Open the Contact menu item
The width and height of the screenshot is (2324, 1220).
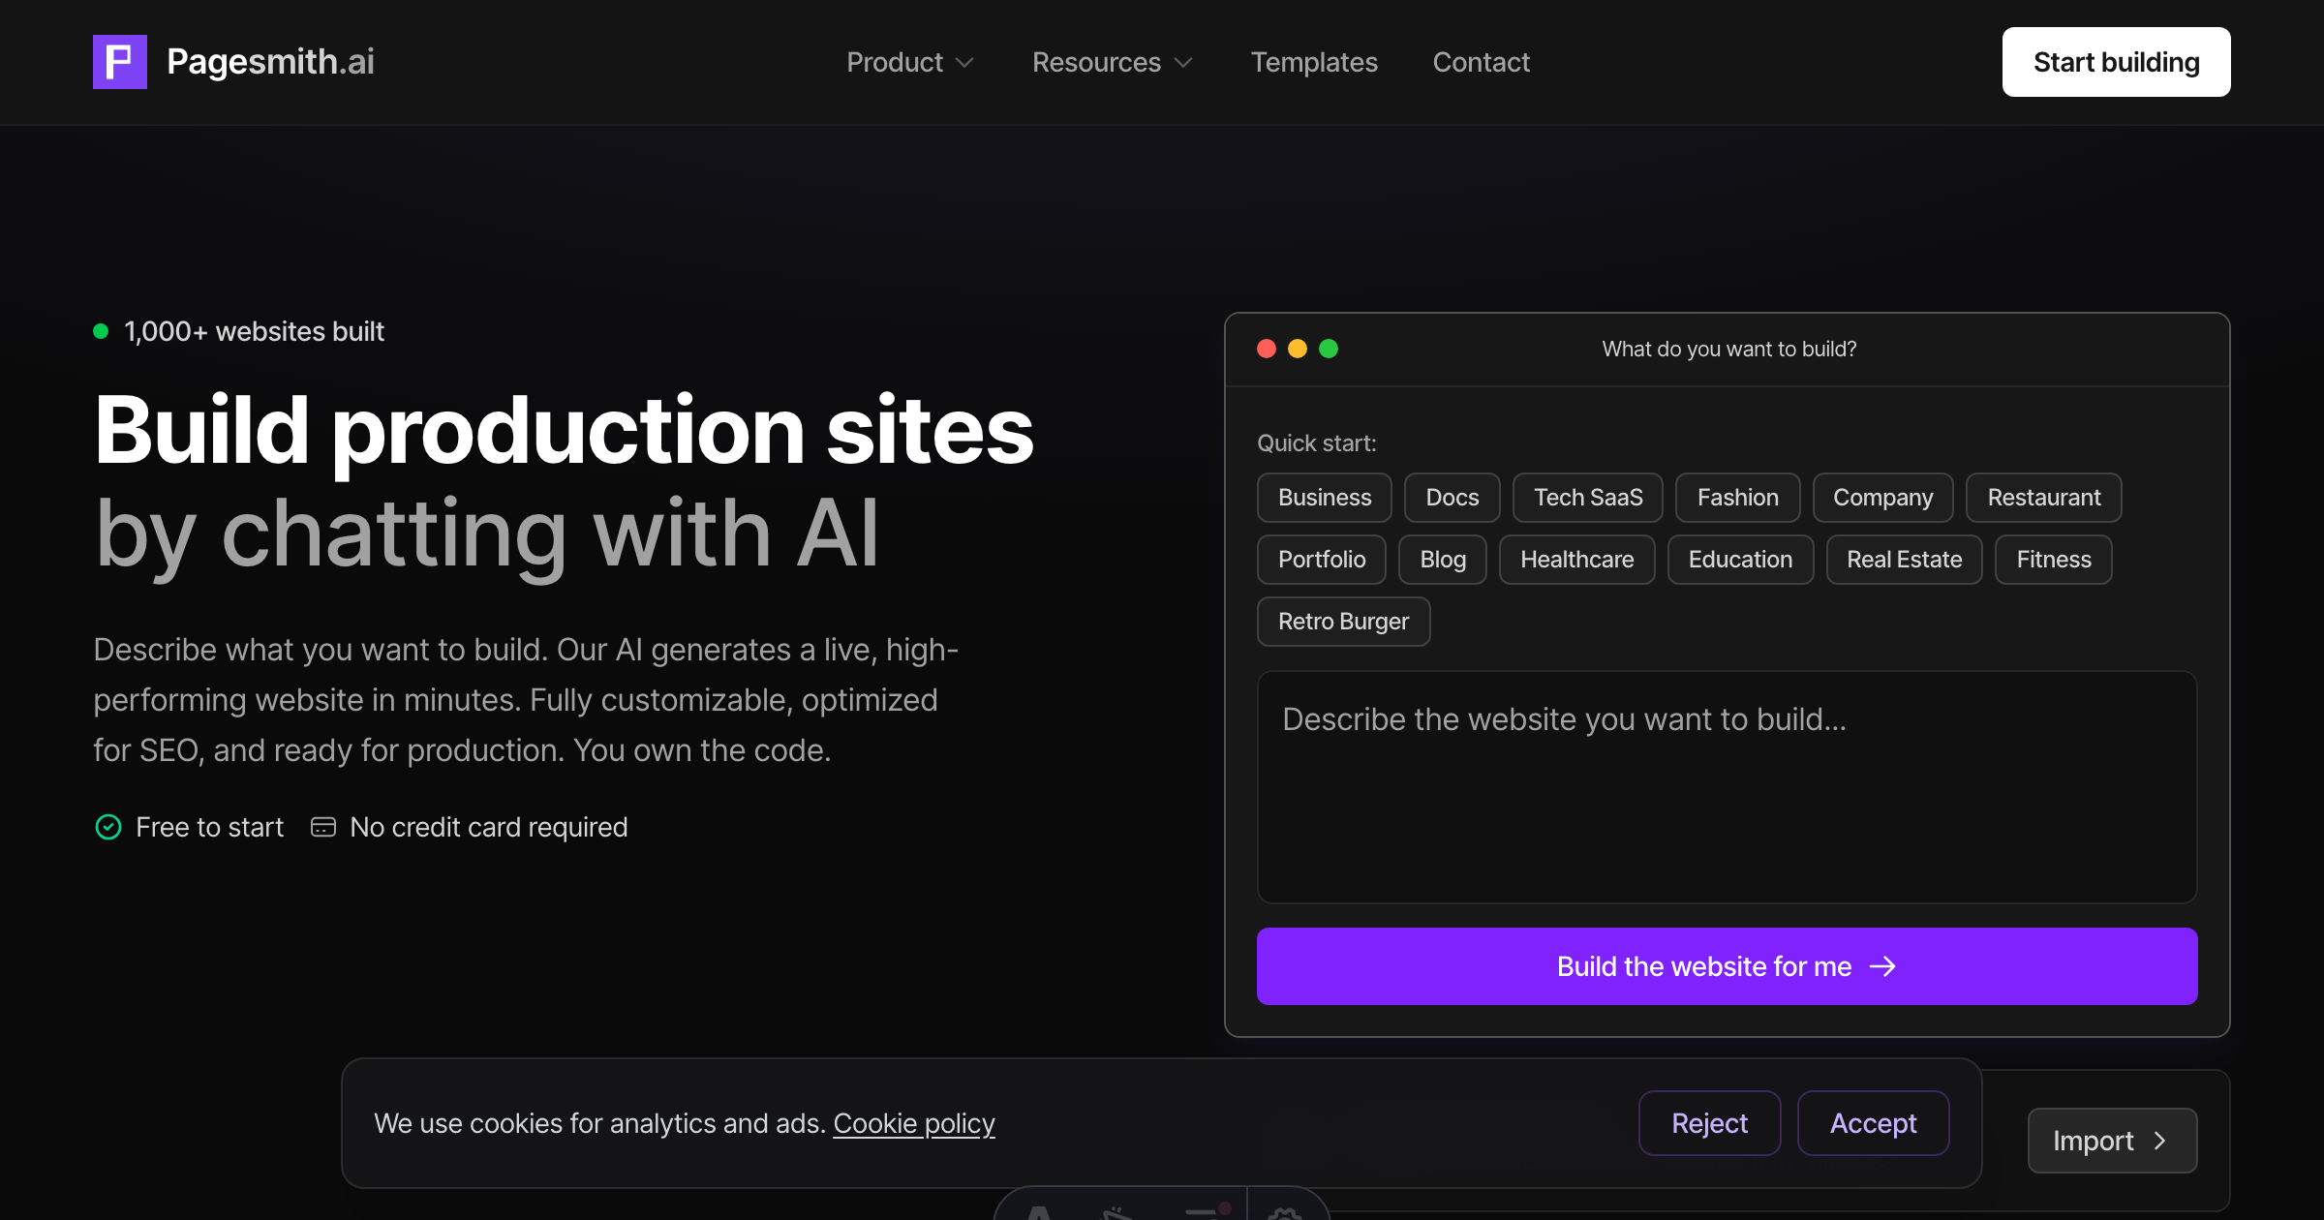pos(1481,62)
